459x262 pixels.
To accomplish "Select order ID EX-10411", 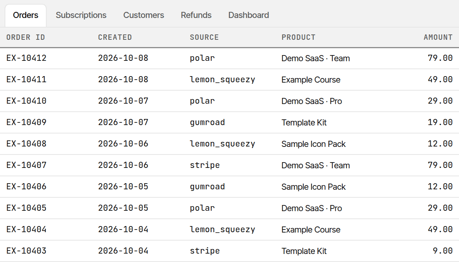I will (26, 80).
